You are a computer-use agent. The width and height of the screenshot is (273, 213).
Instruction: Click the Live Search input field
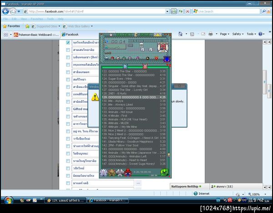(x=226, y=11)
